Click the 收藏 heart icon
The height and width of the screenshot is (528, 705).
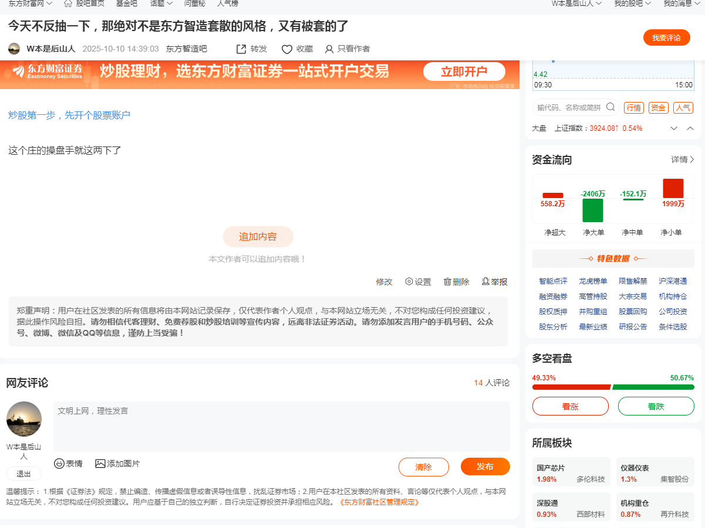287,49
